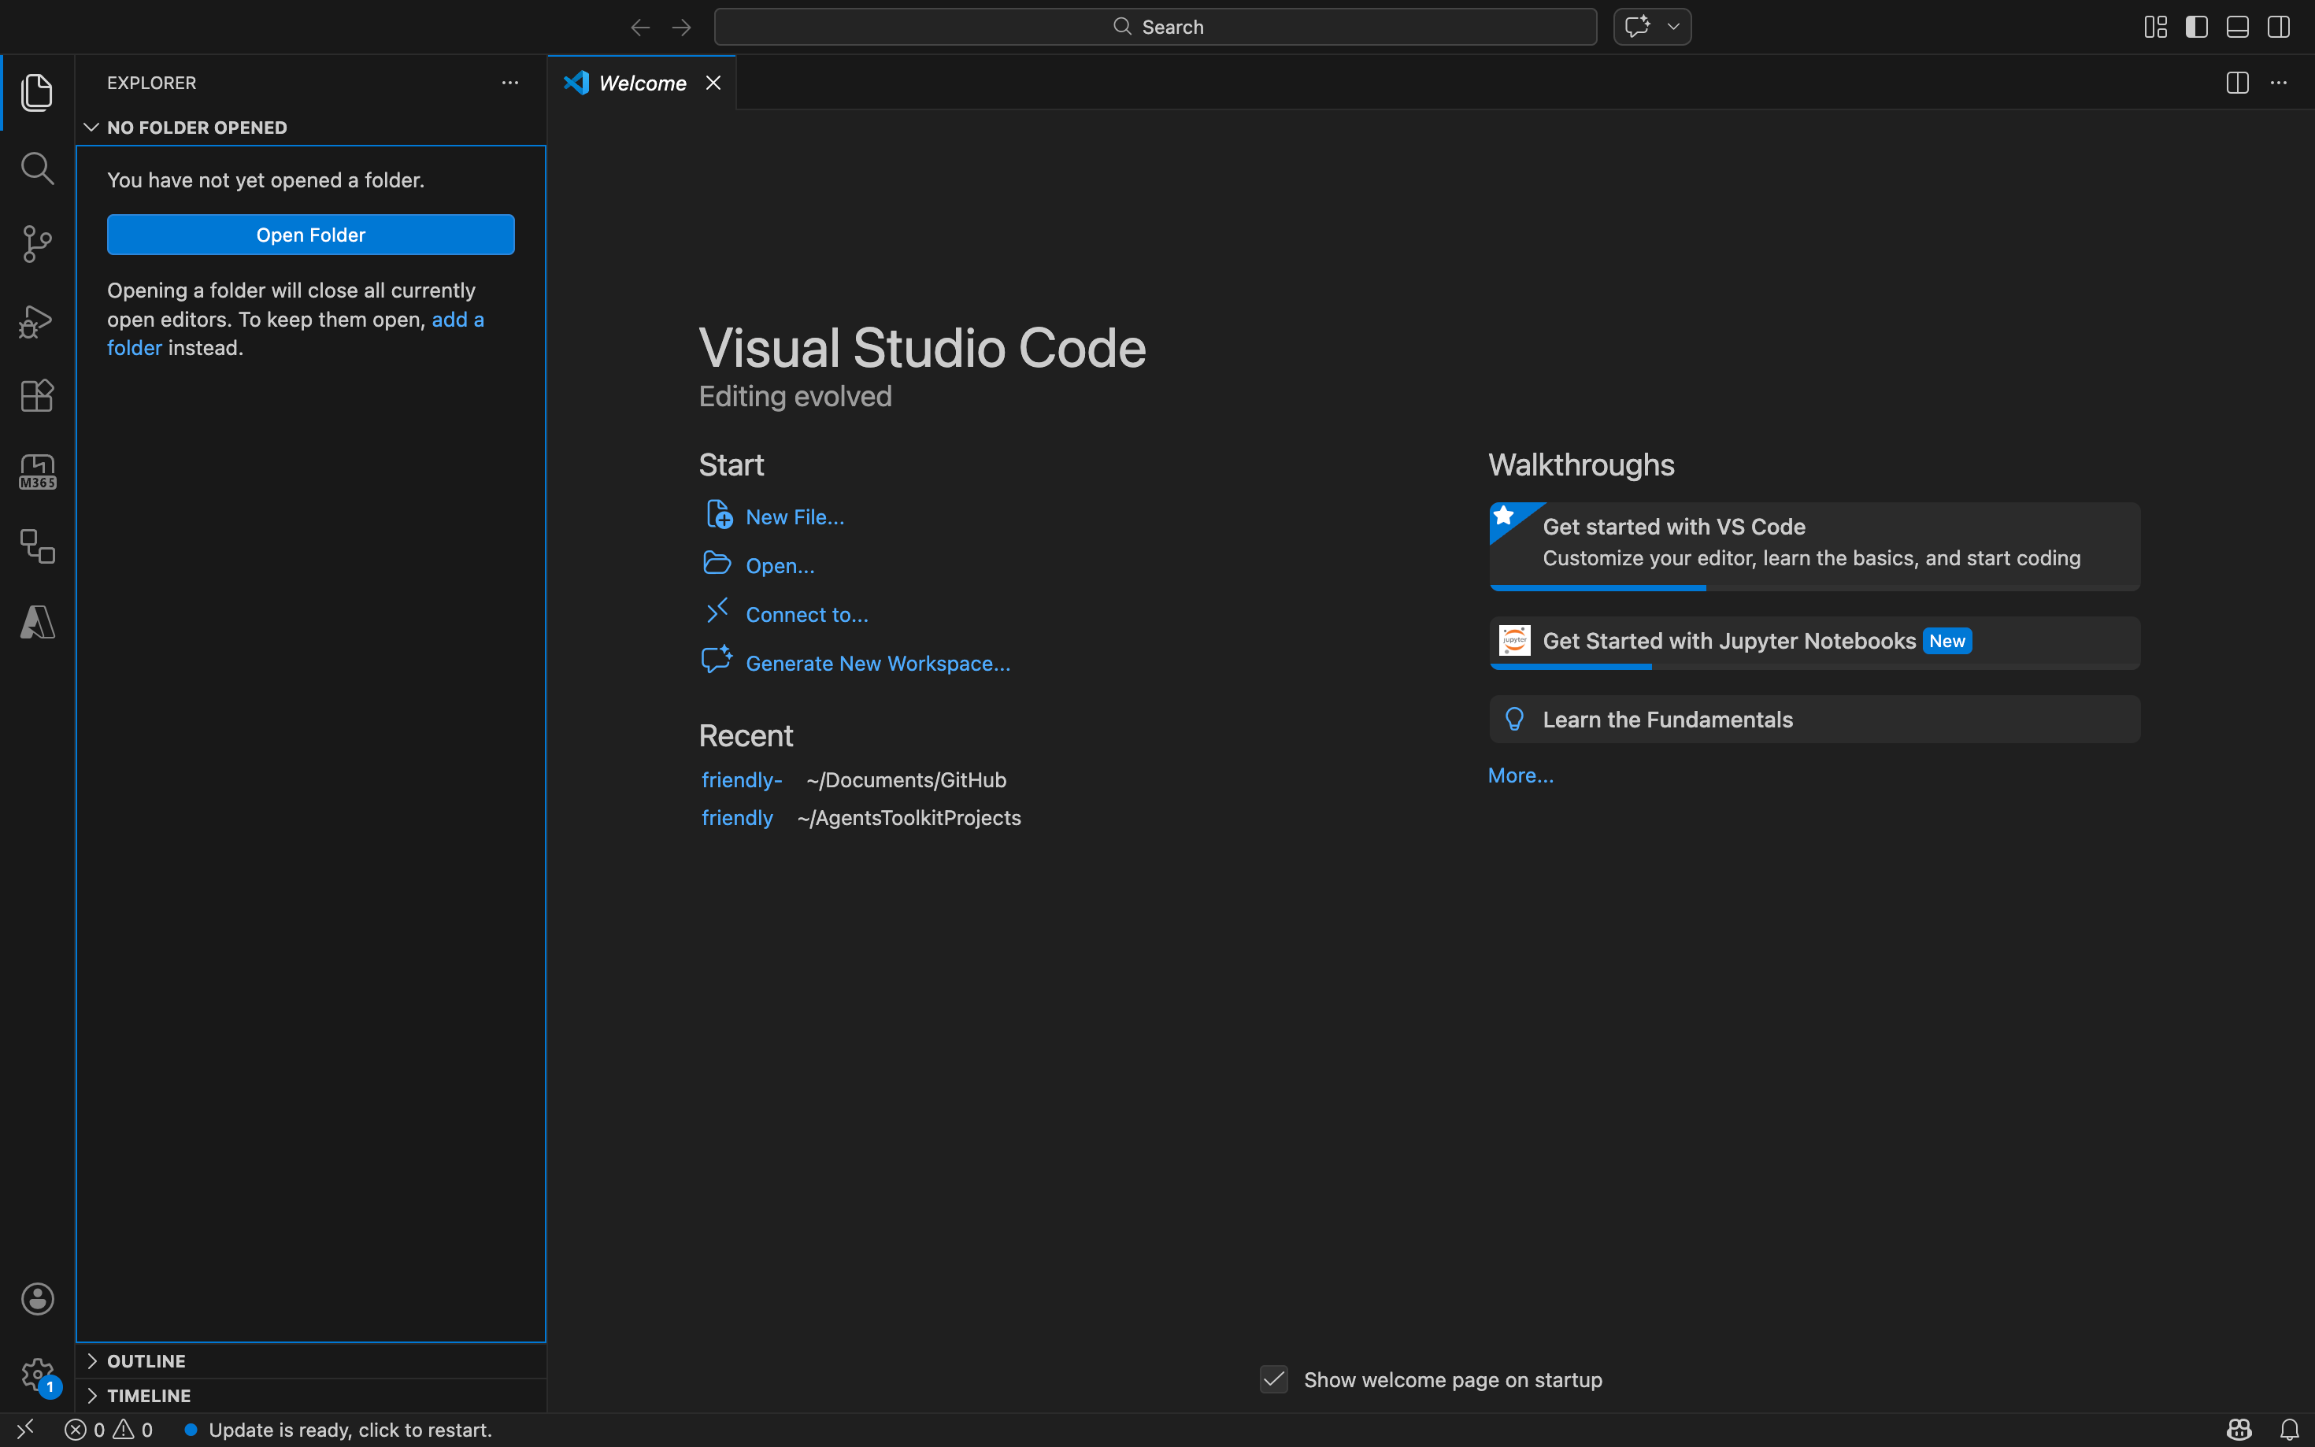The width and height of the screenshot is (2315, 1447).
Task: Click the Manage gear icon
Action: point(37,1375)
